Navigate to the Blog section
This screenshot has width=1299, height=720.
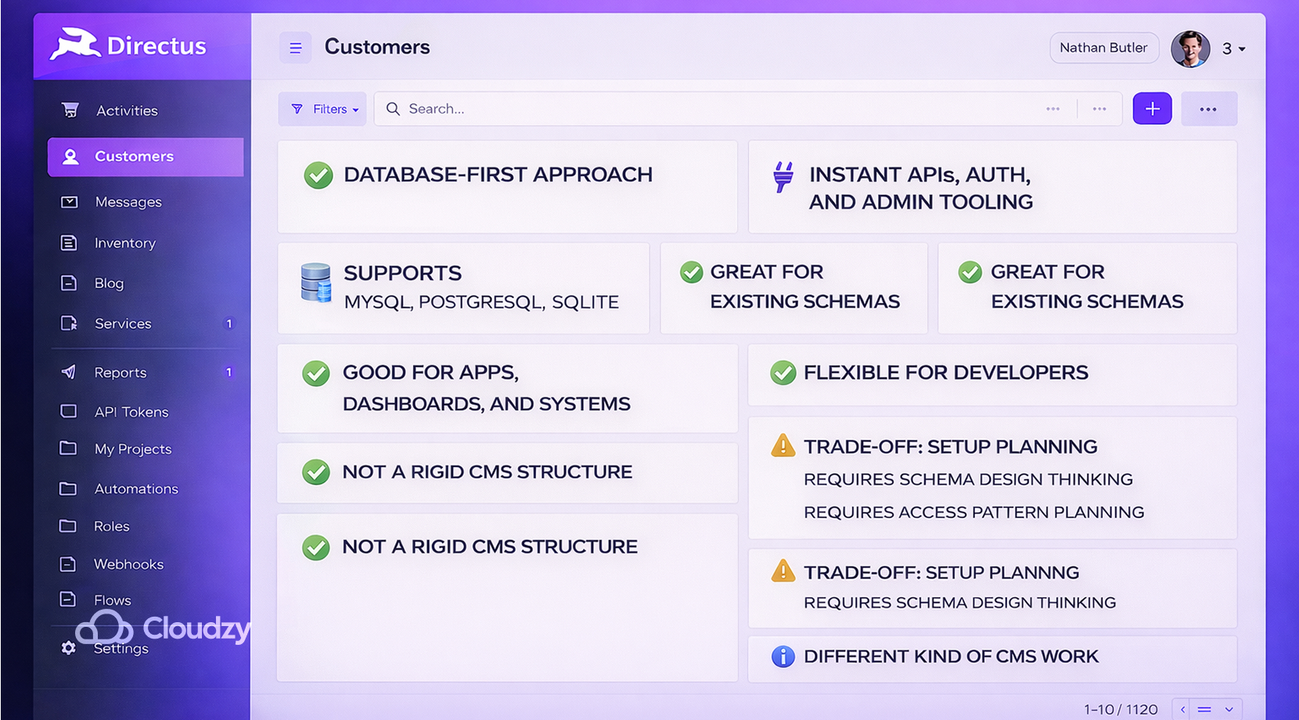coord(110,283)
